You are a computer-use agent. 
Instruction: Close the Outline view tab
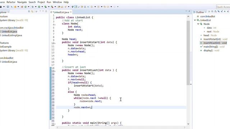[x=206, y=12]
